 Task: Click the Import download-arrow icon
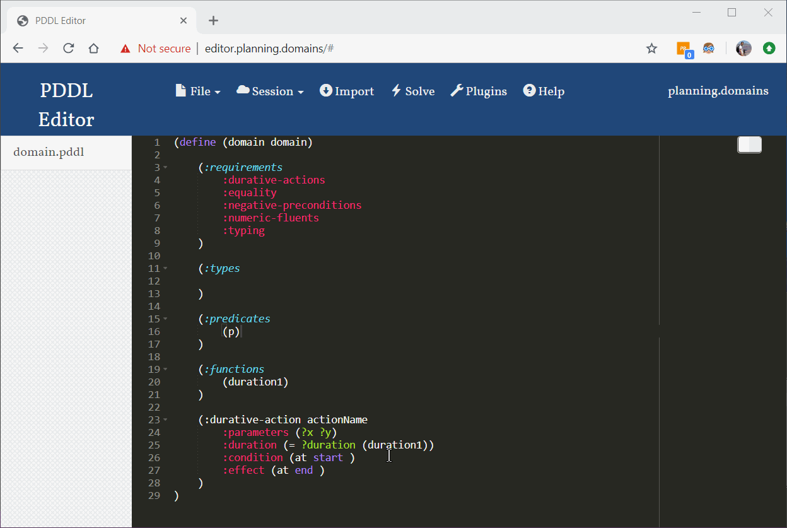[325, 91]
